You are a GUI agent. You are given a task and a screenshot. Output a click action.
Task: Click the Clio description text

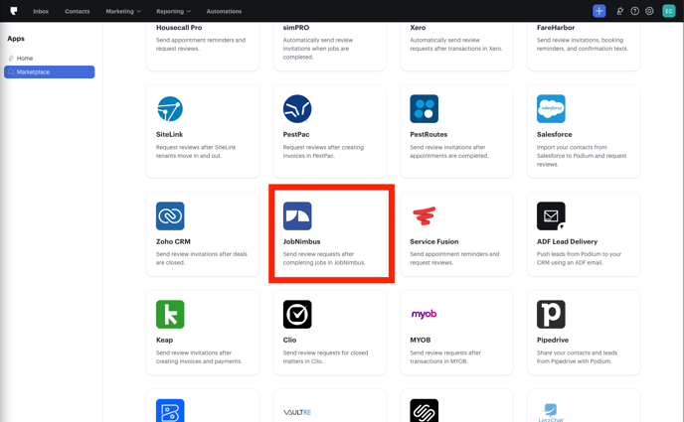(x=325, y=357)
